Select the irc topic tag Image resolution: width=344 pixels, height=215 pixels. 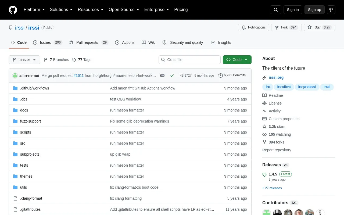point(268,87)
